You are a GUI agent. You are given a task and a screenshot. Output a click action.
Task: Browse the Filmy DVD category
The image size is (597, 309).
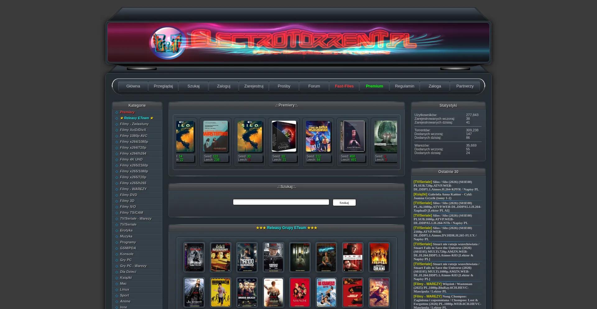click(x=128, y=195)
